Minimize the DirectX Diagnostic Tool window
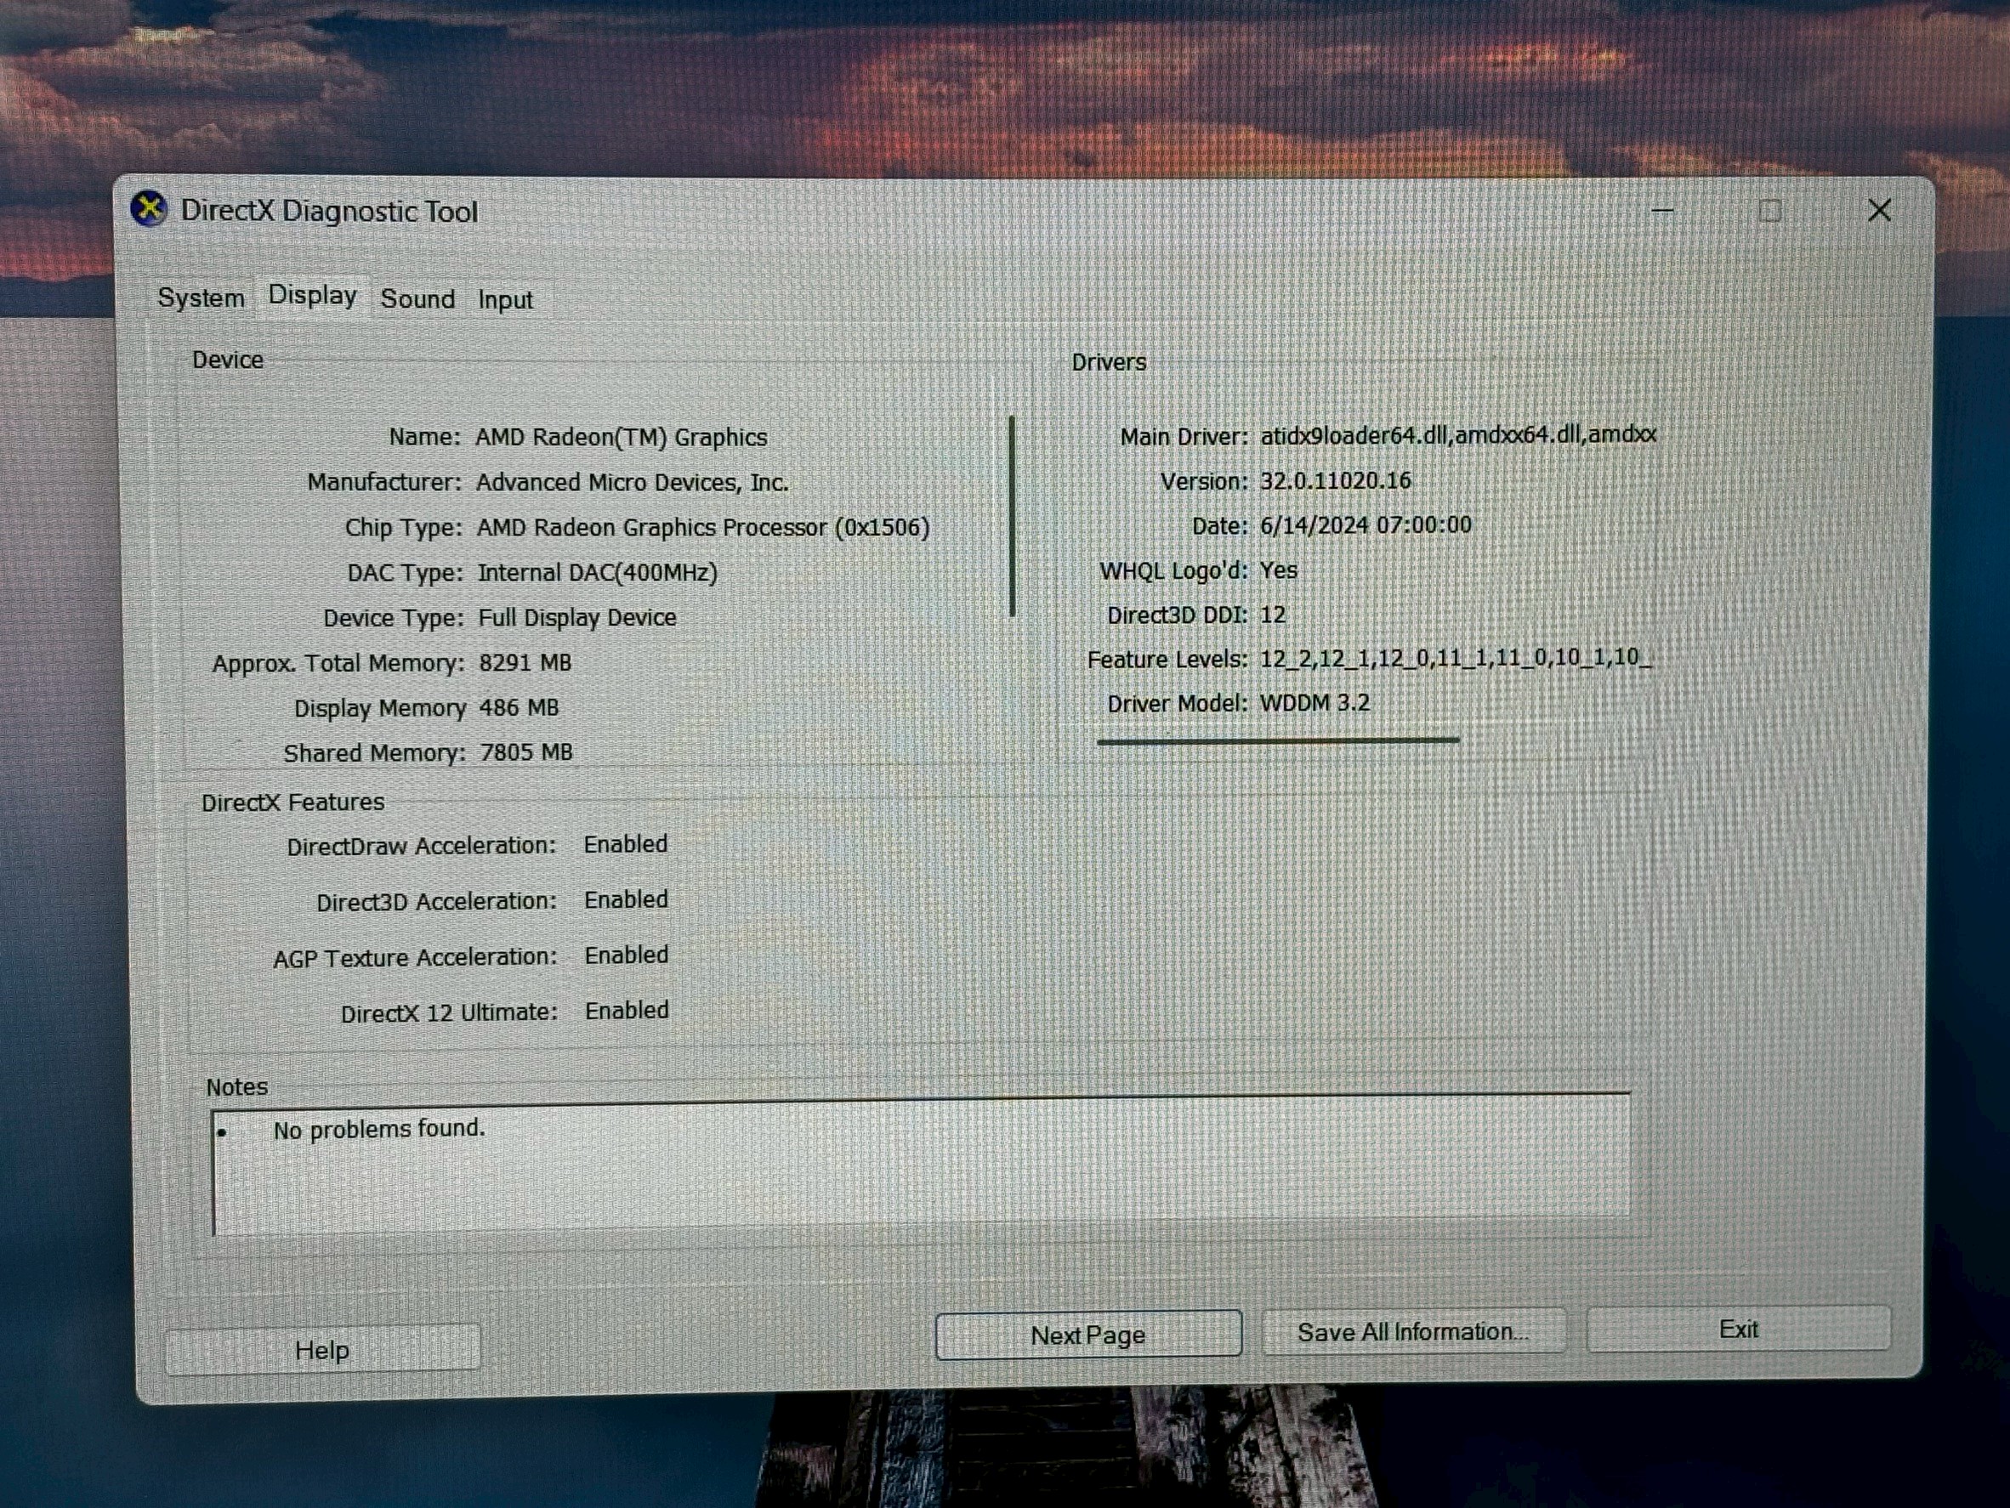This screenshot has width=2010, height=1508. click(x=1663, y=210)
